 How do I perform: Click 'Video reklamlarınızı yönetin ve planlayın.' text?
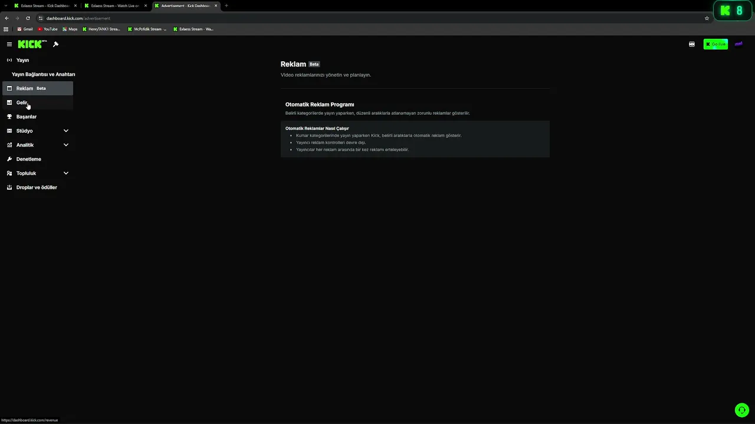click(x=326, y=75)
